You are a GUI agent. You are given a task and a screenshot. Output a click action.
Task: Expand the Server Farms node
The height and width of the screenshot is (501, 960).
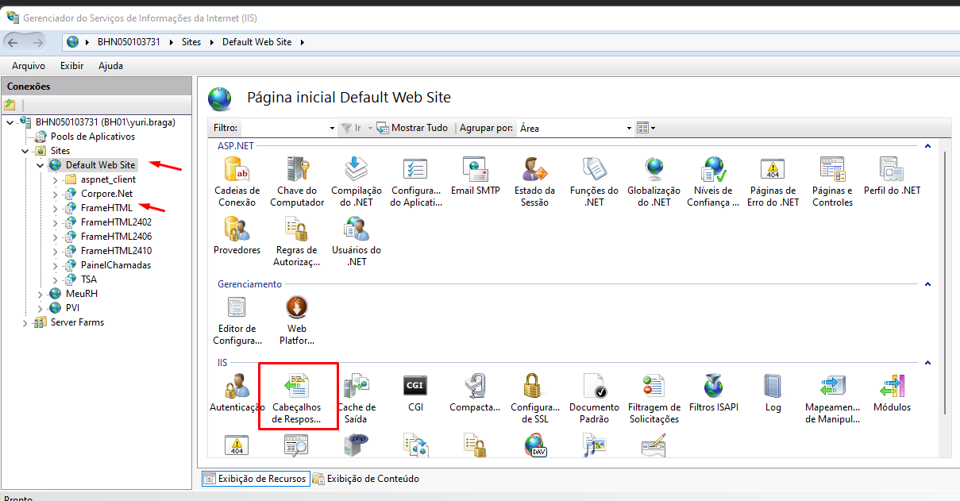click(26, 323)
